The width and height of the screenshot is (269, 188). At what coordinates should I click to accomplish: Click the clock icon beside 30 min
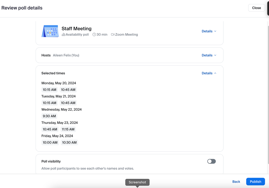pyautogui.click(x=94, y=35)
